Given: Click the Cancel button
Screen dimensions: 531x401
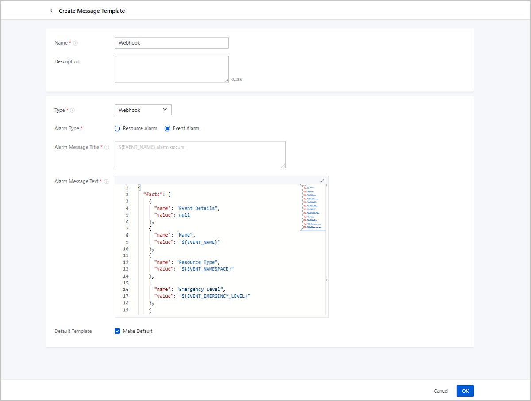Looking at the screenshot, I should (x=441, y=391).
